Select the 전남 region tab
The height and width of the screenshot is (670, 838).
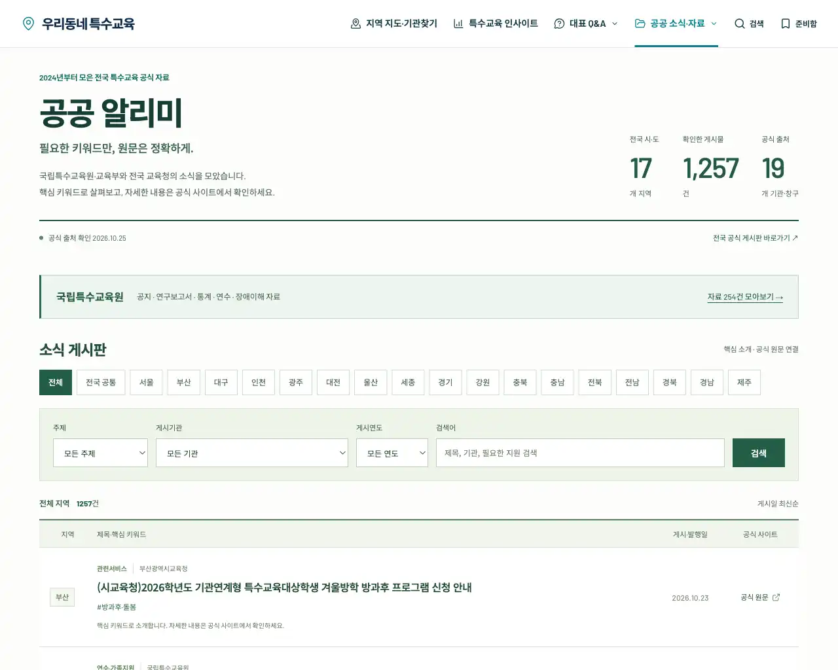[632, 382]
